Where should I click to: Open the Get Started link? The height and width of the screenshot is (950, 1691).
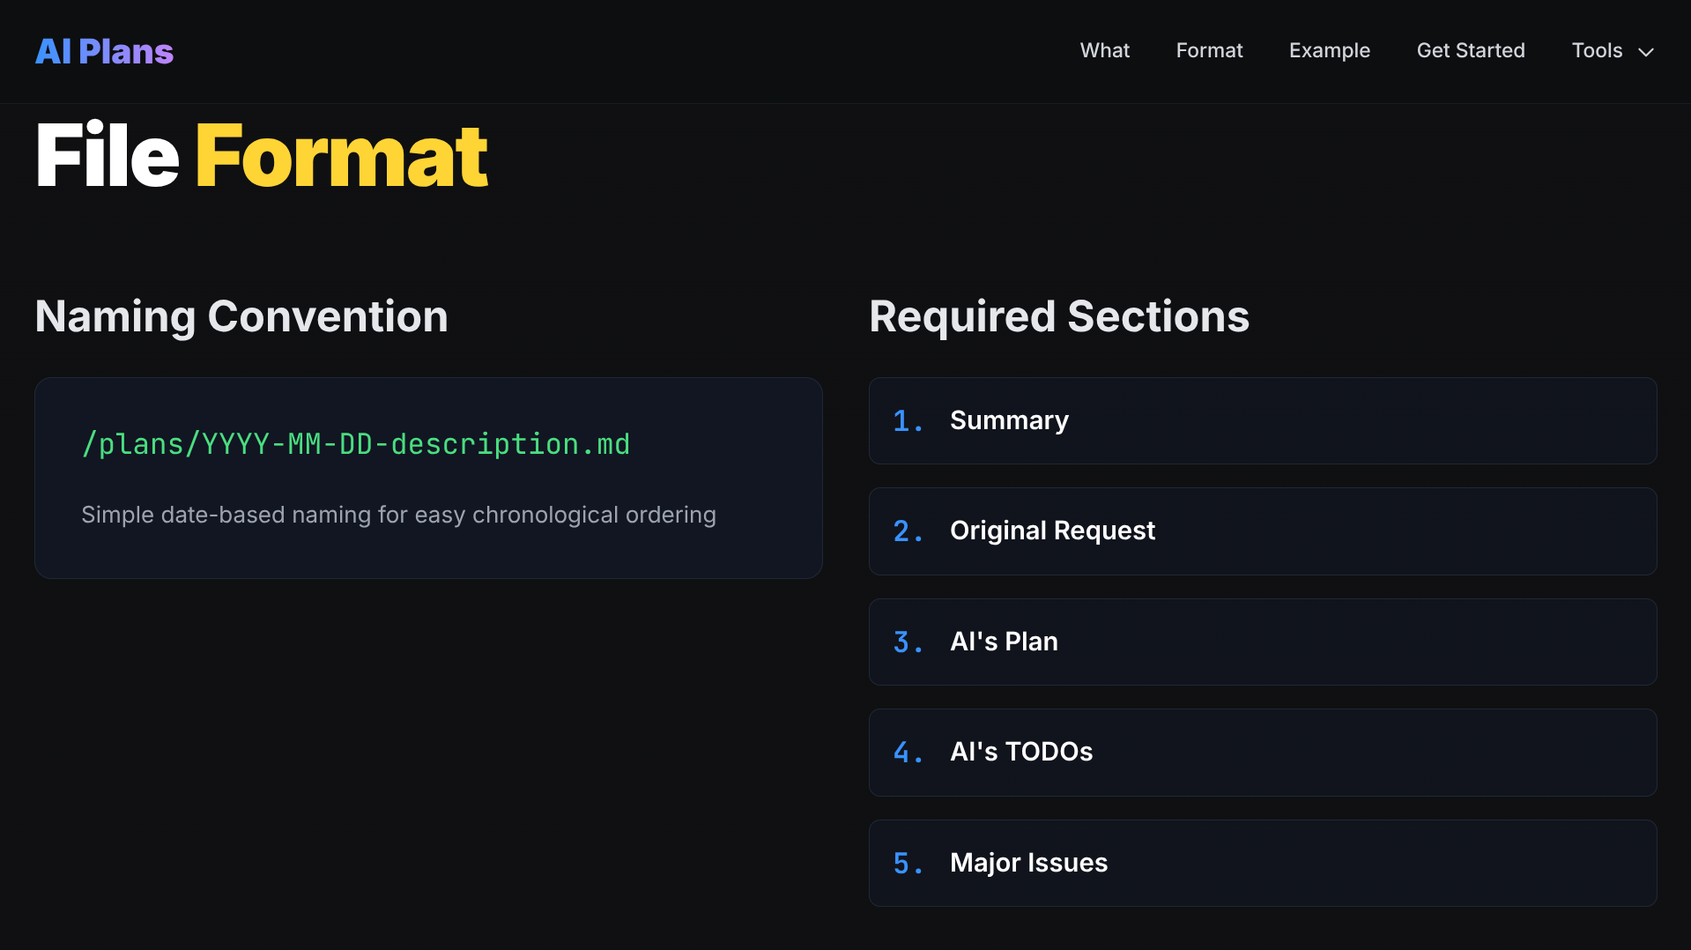tap(1470, 50)
